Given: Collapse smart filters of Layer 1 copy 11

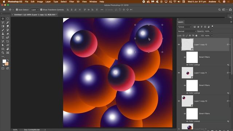Looking at the screenshot, I should pos(230,73).
